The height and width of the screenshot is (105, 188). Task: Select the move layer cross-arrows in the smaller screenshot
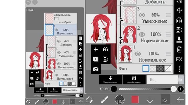(x=80, y=50)
